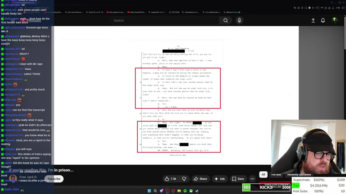Viewport: 346px width, 194px height.
Task: Click the chat username PennyTardaway 'LMAO TRVKE'
Action: point(14,74)
